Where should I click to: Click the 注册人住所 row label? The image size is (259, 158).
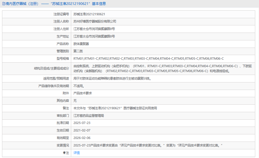pos(61,29)
